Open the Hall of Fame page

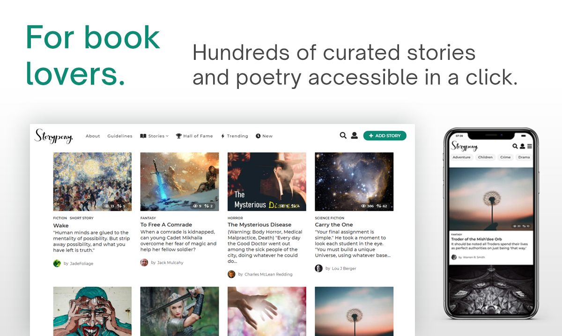194,136
